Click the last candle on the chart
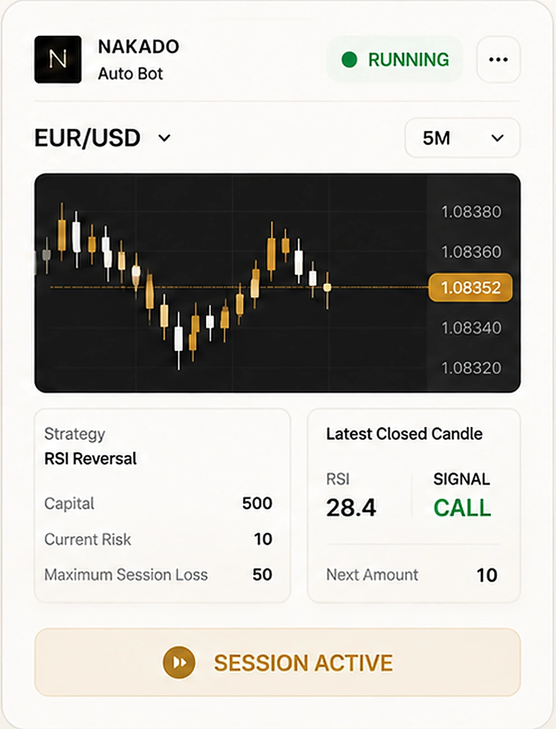Viewport: 556px width, 729px height. pyautogui.click(x=327, y=288)
